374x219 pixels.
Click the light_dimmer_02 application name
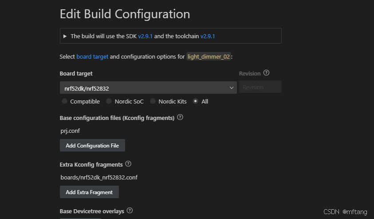point(209,57)
